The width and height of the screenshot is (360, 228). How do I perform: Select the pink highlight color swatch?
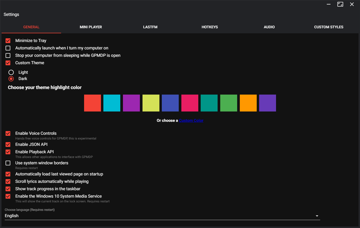tap(190, 103)
